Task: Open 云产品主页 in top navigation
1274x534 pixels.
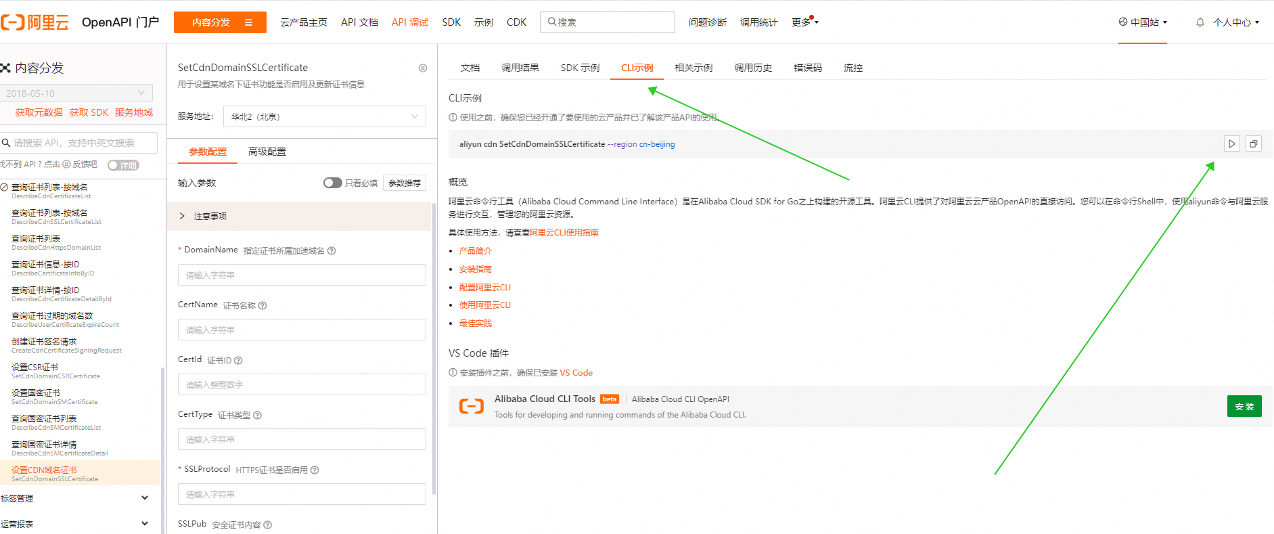Action: (x=304, y=22)
